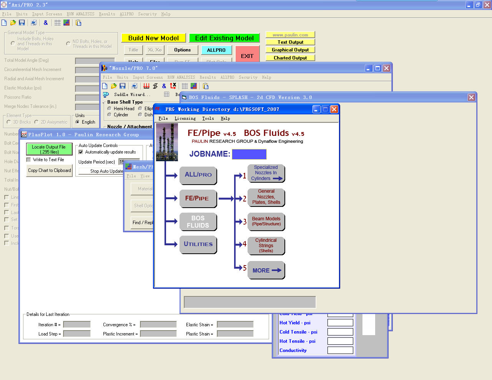Open the www.paulin.com link button

click(290, 35)
